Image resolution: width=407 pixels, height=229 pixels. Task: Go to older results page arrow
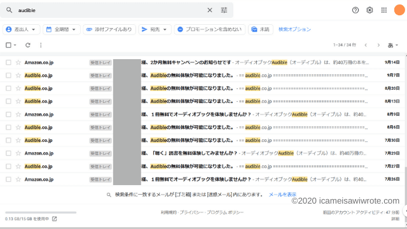(x=378, y=45)
